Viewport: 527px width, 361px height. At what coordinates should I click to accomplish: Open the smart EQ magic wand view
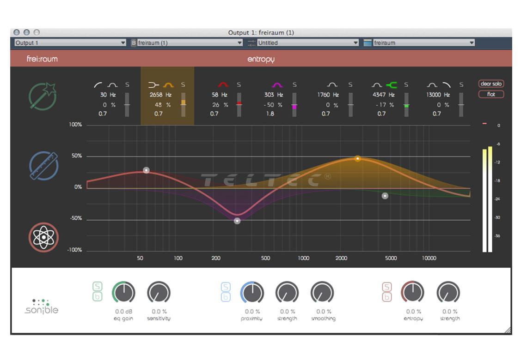43,96
